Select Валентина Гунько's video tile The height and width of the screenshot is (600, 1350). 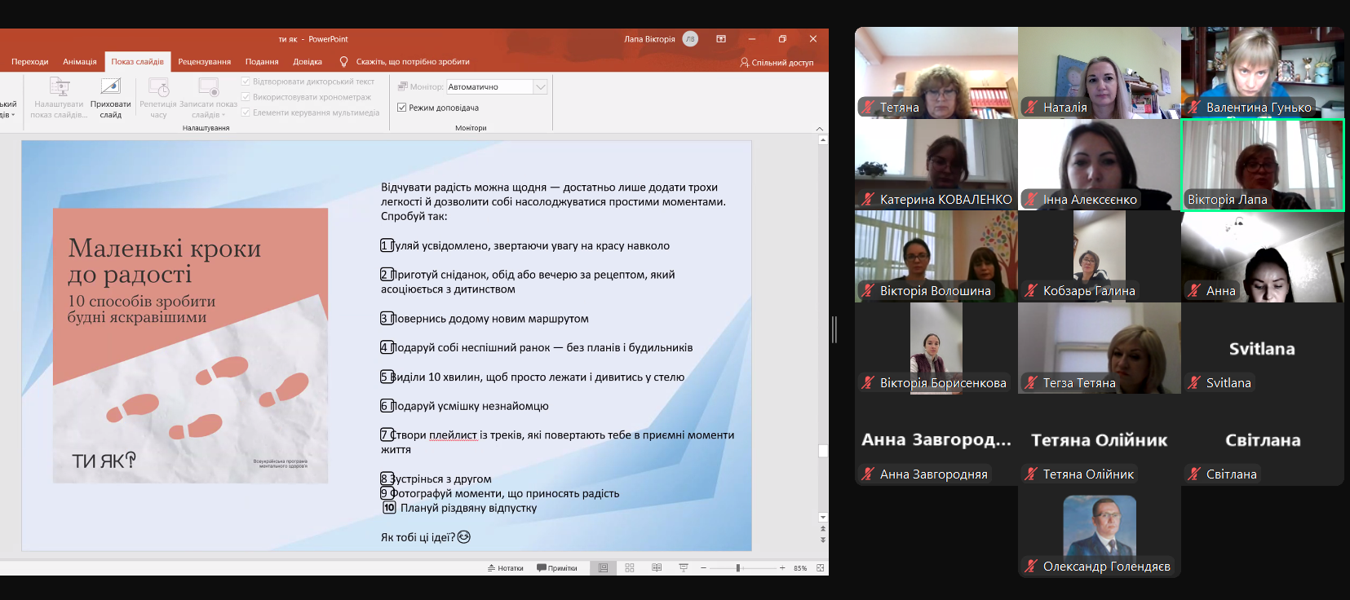point(1262,73)
